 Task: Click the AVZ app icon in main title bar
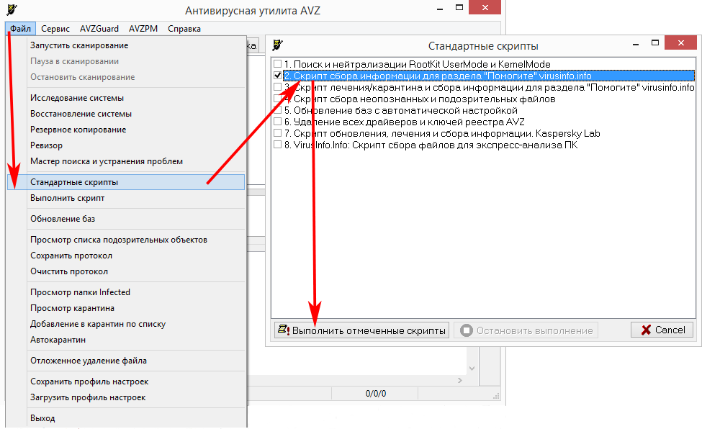click(12, 9)
